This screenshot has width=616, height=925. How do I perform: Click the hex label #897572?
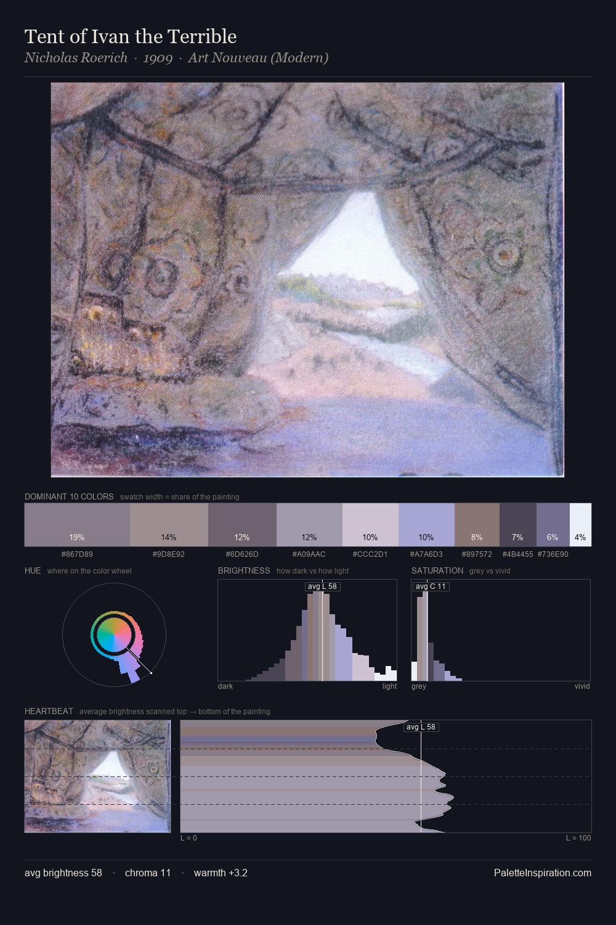coord(477,554)
